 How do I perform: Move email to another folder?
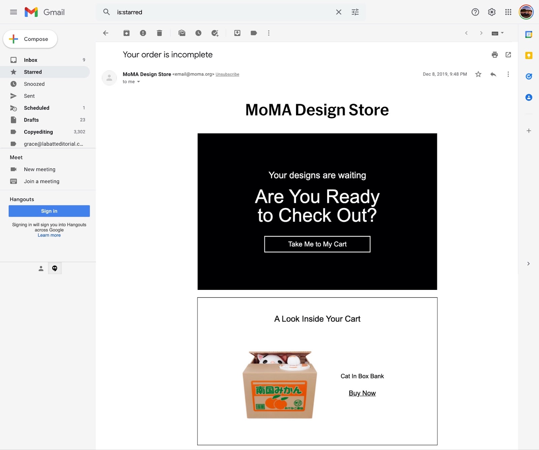pyautogui.click(x=237, y=33)
